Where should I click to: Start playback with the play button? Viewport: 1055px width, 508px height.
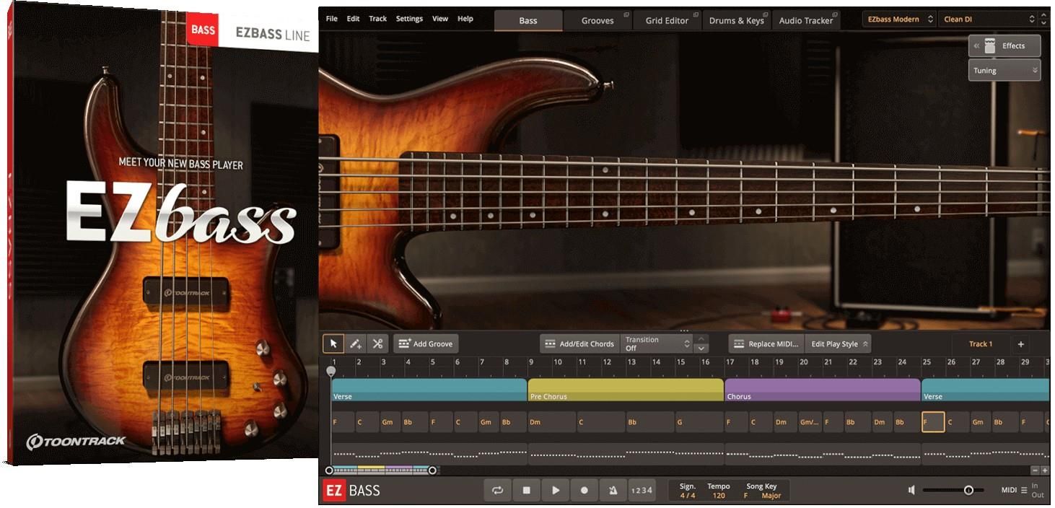(555, 490)
